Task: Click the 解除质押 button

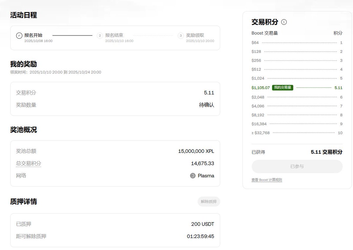Action: (x=209, y=202)
